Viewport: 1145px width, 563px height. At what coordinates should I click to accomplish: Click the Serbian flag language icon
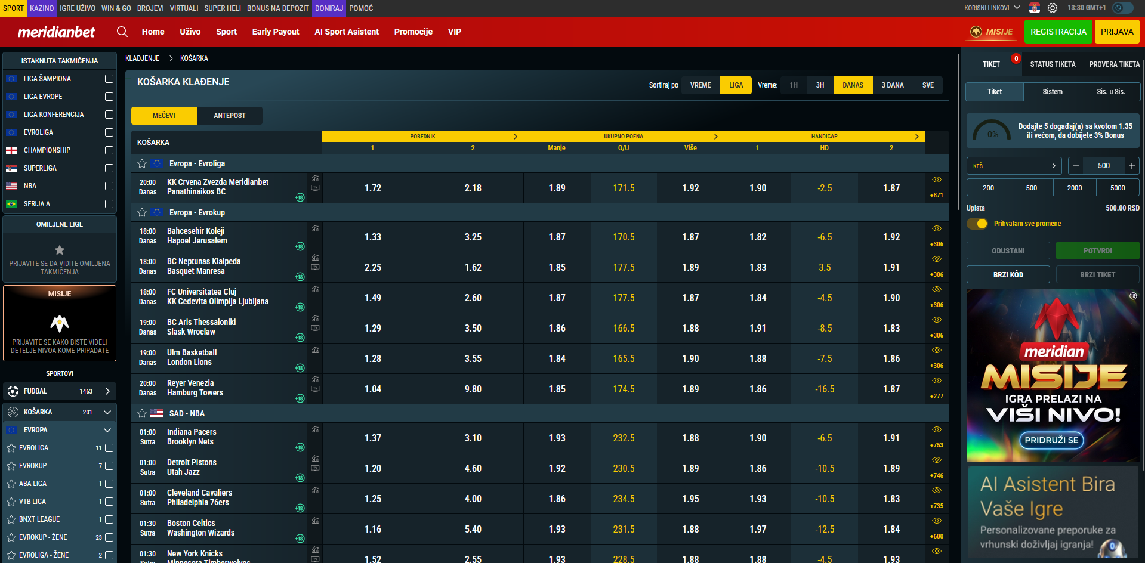point(1035,8)
